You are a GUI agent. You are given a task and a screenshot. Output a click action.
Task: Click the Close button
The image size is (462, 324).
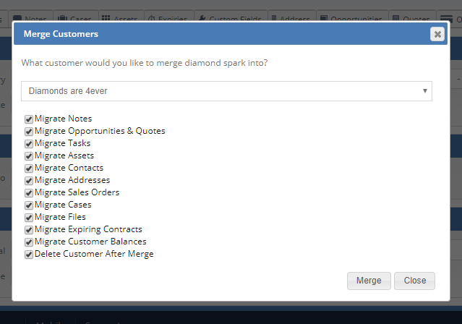(414, 281)
